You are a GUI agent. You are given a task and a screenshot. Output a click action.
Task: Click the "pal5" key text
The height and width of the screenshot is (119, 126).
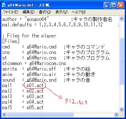click(7, 108)
